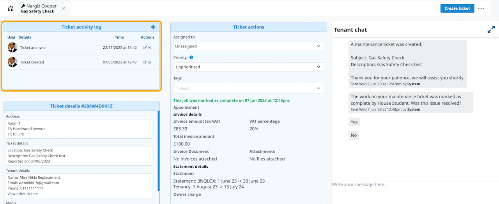Expand the Tenant chat panel
The height and width of the screenshot is (204, 499).
tap(491, 30)
